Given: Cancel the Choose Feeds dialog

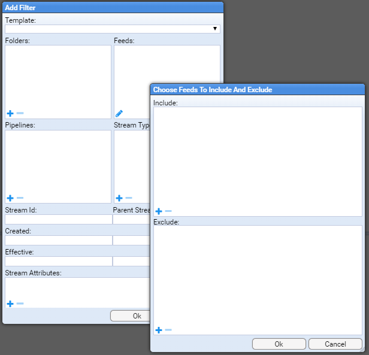Looking at the screenshot, I should pyautogui.click(x=335, y=344).
